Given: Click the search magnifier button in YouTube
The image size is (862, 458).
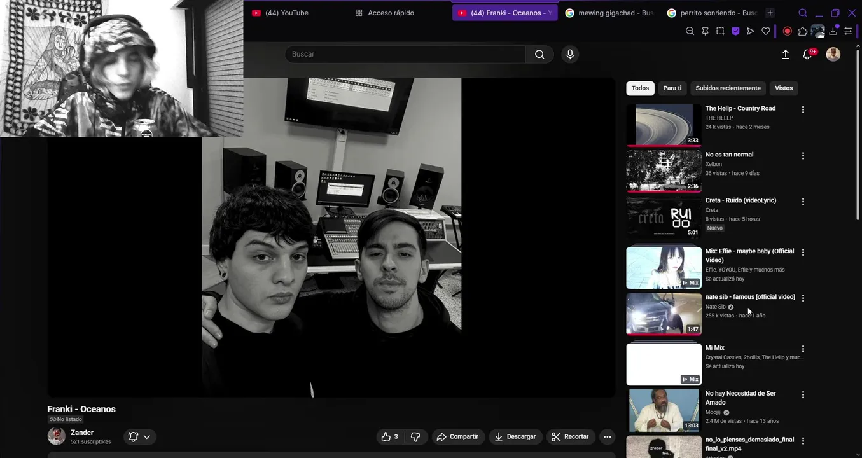Looking at the screenshot, I should coord(539,54).
